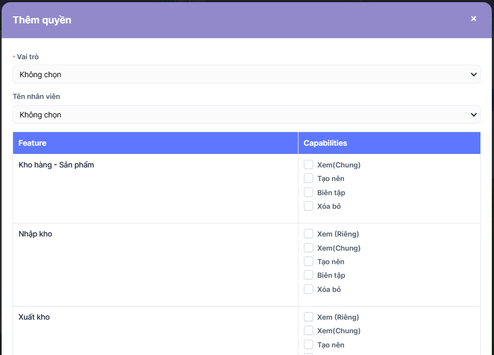Toggle Xóa bỏ for Kho hàng - Sản phẩm

click(x=309, y=206)
